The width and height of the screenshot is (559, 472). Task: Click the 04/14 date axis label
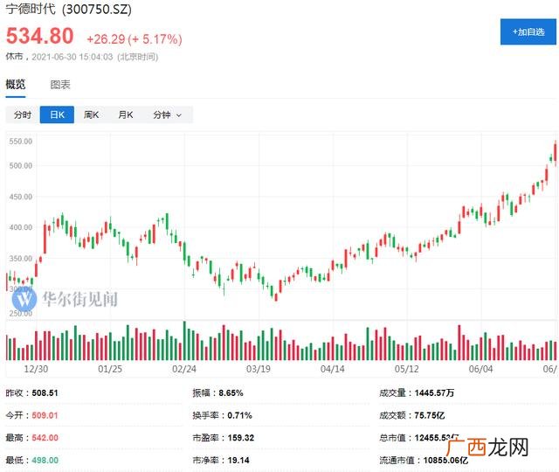332,369
